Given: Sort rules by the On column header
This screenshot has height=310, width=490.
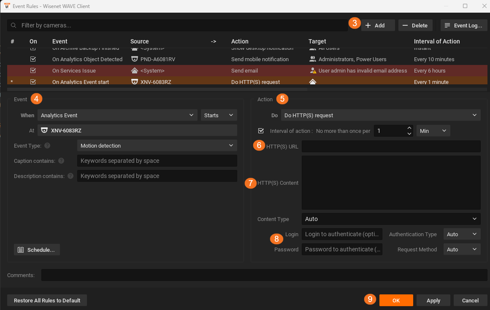Looking at the screenshot, I should coord(33,41).
